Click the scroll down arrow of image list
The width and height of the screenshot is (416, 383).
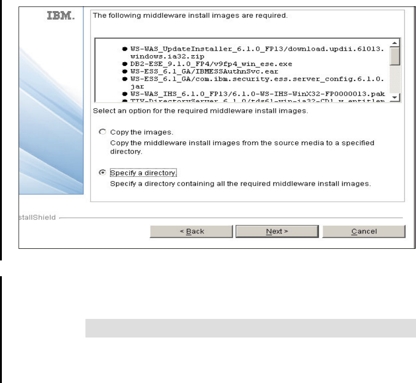tap(395, 97)
